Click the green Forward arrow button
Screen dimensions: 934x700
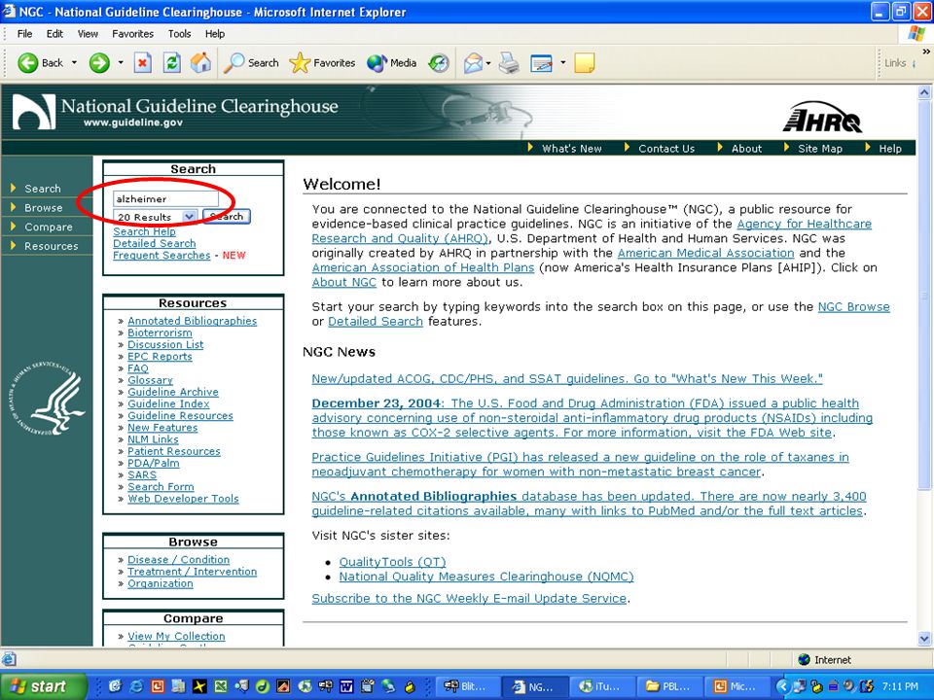(x=99, y=62)
